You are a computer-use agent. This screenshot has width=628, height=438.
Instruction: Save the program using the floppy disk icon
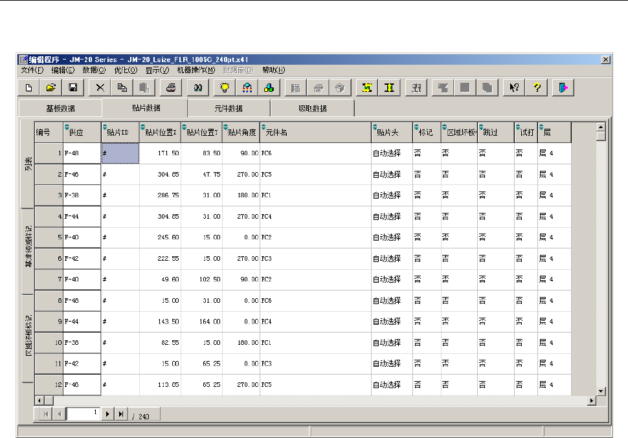(73, 88)
